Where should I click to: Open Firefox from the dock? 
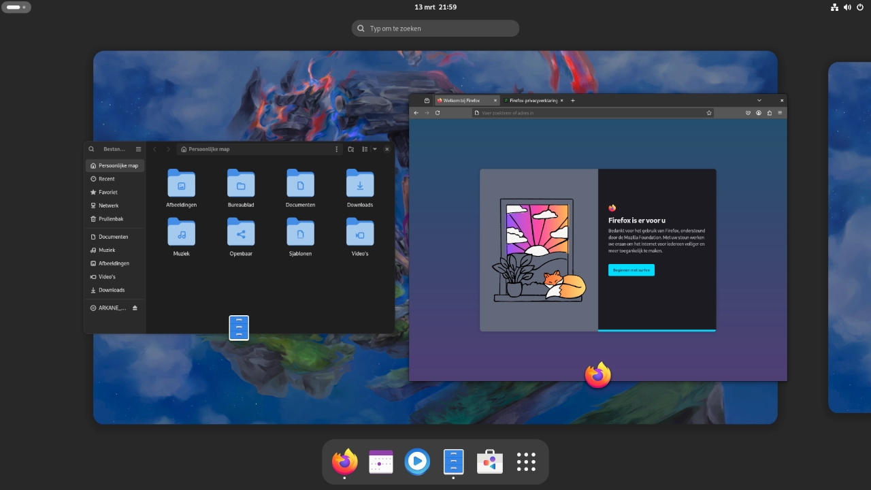(x=344, y=462)
